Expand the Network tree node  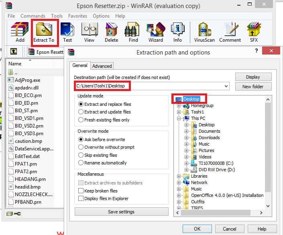coord(179,182)
